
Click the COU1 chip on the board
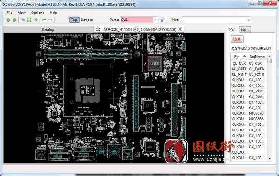(150, 147)
